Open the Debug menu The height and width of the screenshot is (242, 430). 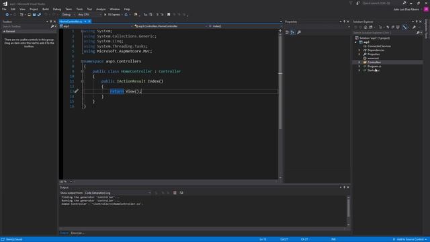[57, 9]
